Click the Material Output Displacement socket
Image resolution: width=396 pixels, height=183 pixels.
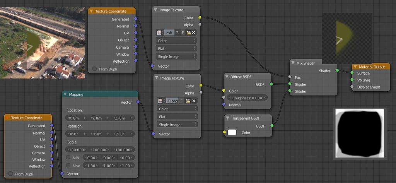tap(352, 87)
